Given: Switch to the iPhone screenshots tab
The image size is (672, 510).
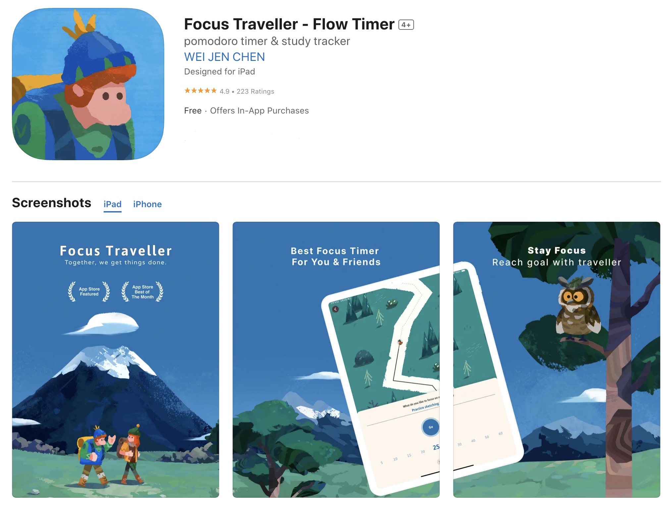Looking at the screenshot, I should (147, 204).
